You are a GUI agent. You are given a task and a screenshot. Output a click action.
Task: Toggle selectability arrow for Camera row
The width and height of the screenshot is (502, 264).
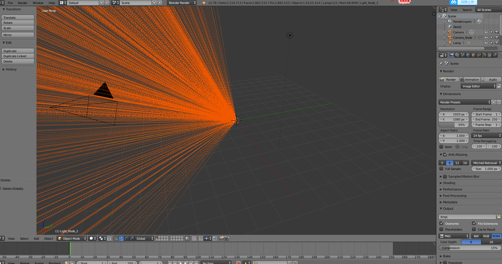pos(492,32)
